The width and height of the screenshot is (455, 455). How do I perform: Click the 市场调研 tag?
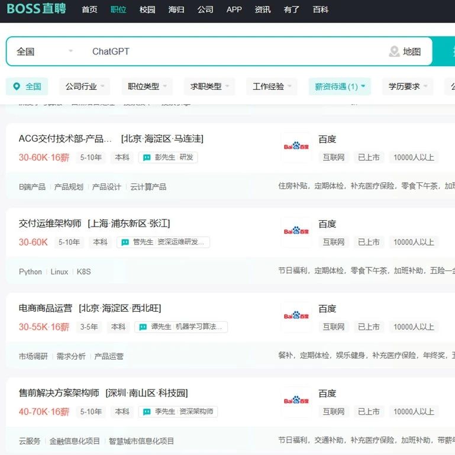(x=33, y=356)
